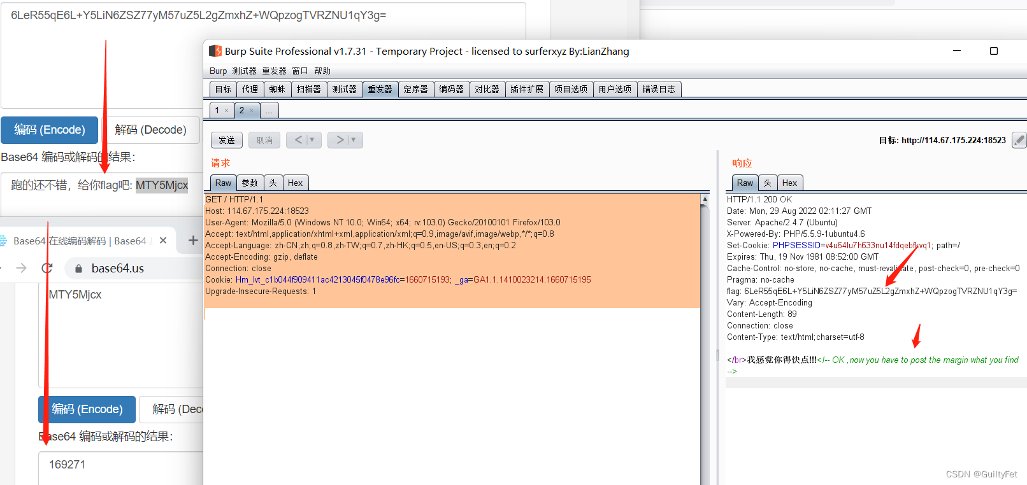Open the 测试器 menu in the menu bar

pyautogui.click(x=244, y=71)
